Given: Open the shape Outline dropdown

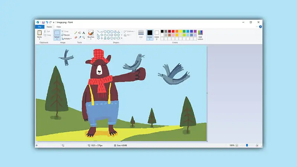Looking at the screenshot, I should 129,31.
